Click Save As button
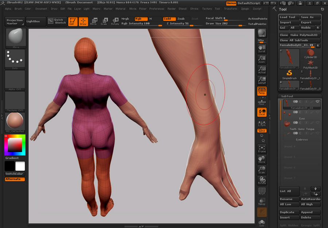The width and height of the screenshot is (328, 228). (x=310, y=17)
